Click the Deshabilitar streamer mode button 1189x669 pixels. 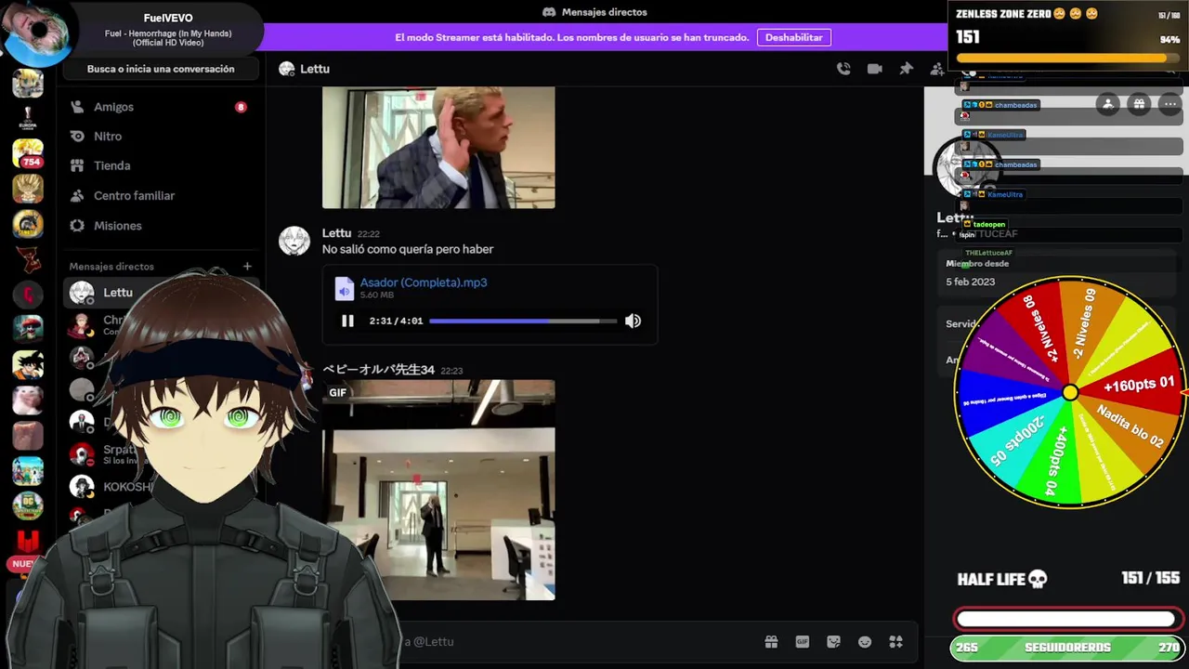[x=794, y=37]
